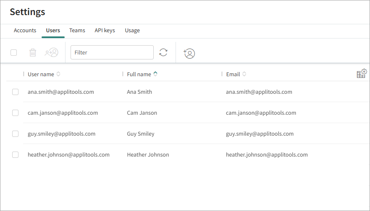
Task: Open the Usage tab
Action: [x=132, y=31]
